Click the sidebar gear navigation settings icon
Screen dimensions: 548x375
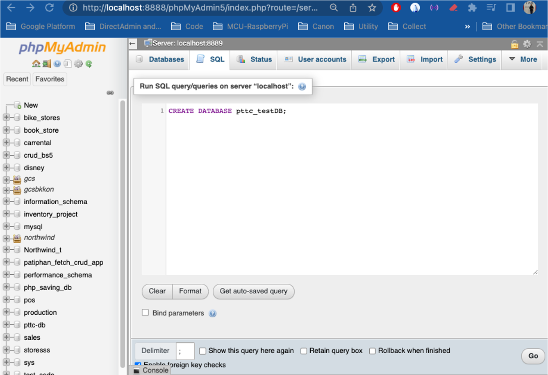click(78, 64)
